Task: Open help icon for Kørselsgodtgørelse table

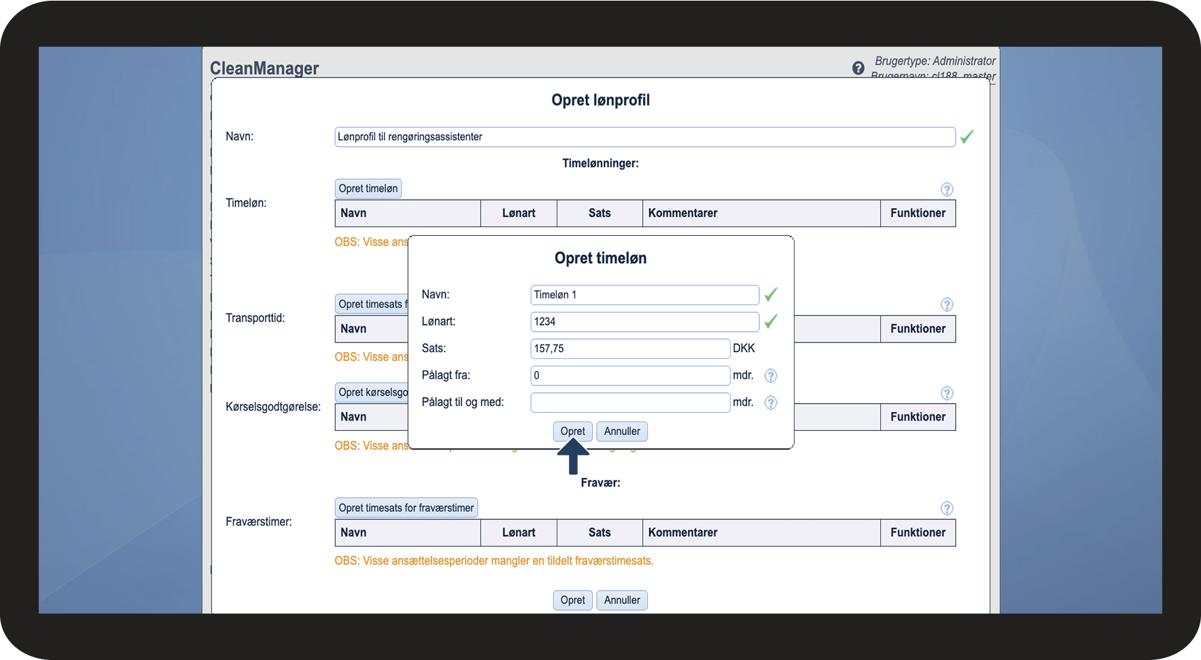Action: [x=946, y=394]
